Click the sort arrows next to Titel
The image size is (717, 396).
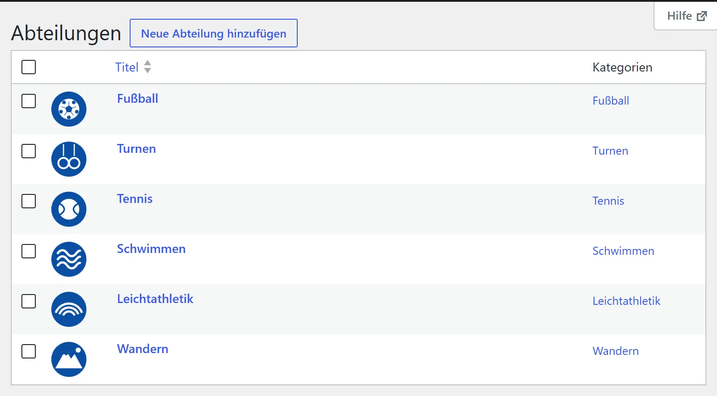[148, 67]
